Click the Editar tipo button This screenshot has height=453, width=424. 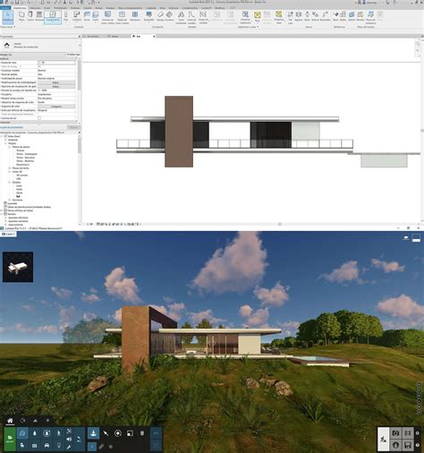(x=73, y=55)
